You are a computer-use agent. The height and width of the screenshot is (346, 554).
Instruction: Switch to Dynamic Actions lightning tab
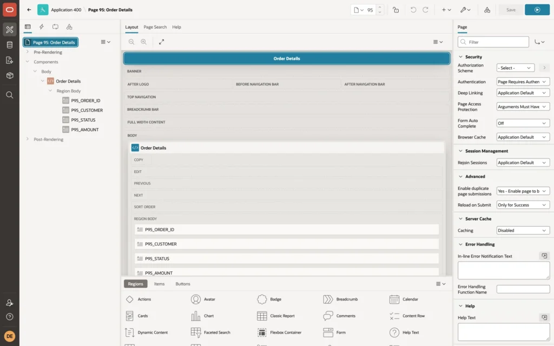pyautogui.click(x=41, y=27)
